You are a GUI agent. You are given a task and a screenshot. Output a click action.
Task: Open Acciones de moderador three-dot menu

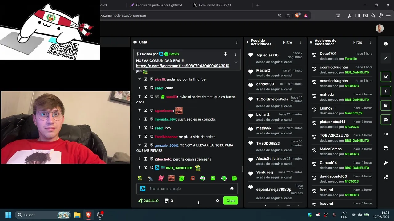point(370,42)
